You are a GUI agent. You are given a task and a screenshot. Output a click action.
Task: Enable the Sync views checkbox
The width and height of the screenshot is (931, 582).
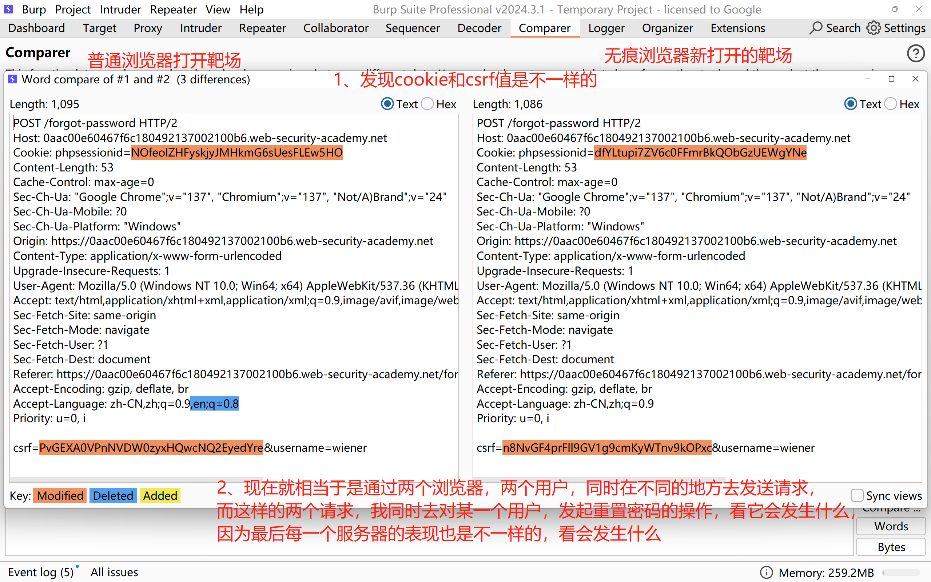coord(857,495)
